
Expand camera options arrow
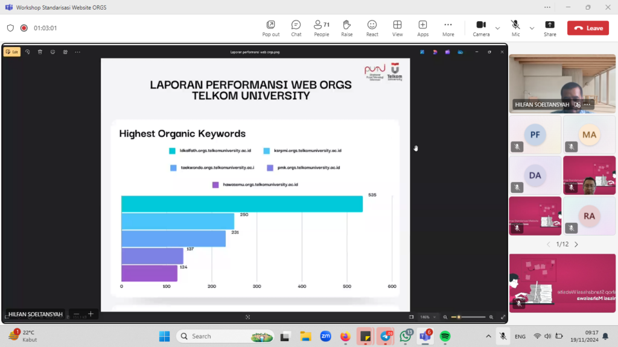498,28
